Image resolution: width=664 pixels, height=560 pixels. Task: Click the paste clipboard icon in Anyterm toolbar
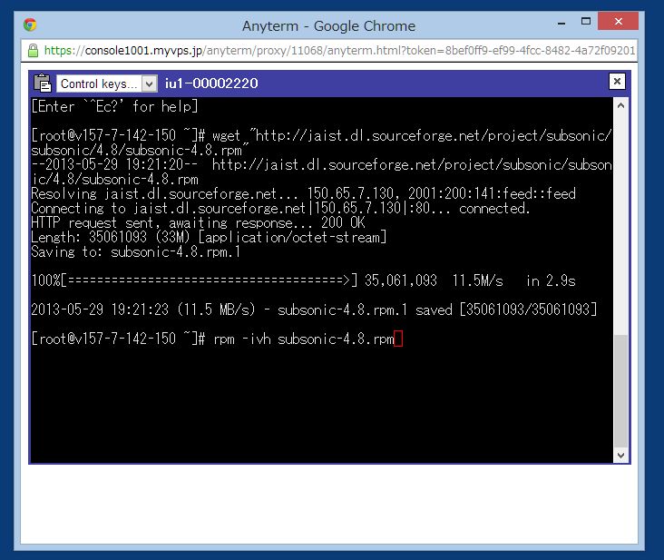[x=43, y=83]
